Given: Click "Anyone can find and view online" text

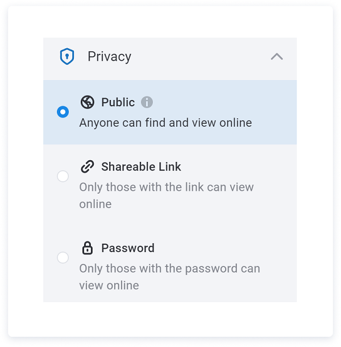Looking at the screenshot, I should click(165, 123).
